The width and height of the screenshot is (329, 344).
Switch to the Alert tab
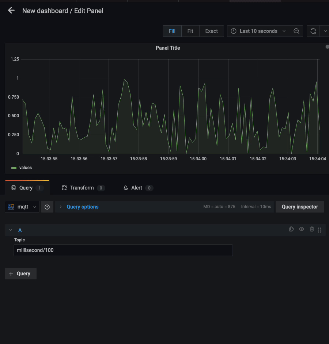(x=138, y=188)
